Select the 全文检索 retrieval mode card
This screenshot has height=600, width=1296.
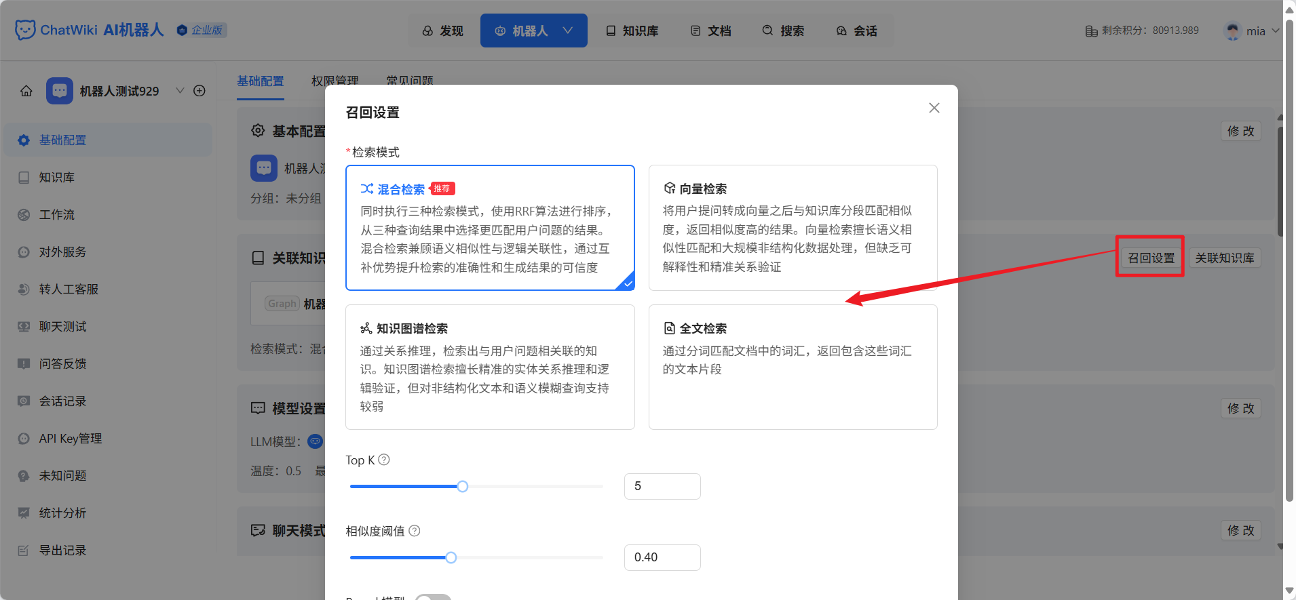pos(793,367)
